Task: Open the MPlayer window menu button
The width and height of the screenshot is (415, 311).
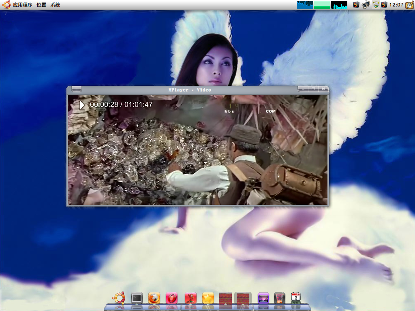Action: pos(77,89)
